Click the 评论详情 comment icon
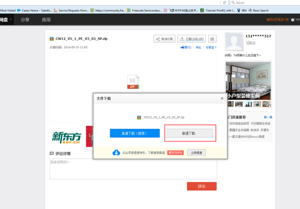The image size is (300, 209). 52,153
